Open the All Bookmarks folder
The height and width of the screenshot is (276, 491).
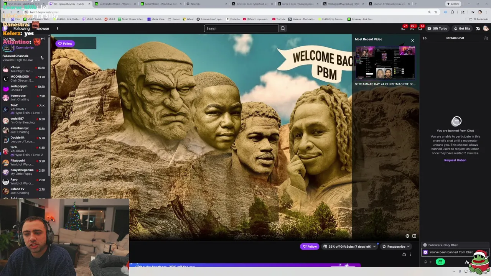click(x=479, y=19)
